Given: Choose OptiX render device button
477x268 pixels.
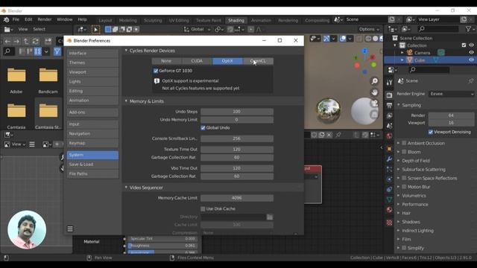Looking at the screenshot, I should pyautogui.click(x=227, y=61).
